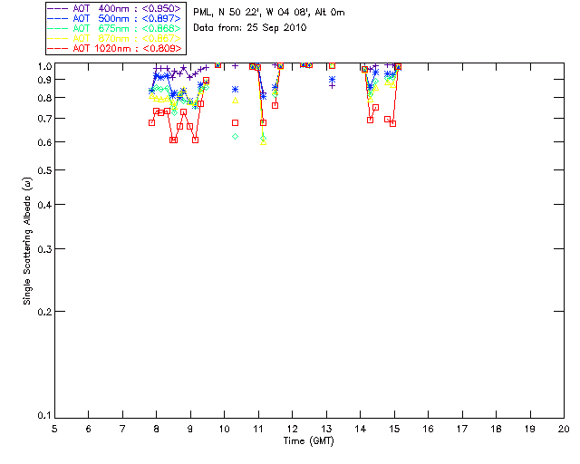Viewport: 580px width, 464px height.
Task: Click the x-axis tick label '5'
Action: (x=54, y=429)
